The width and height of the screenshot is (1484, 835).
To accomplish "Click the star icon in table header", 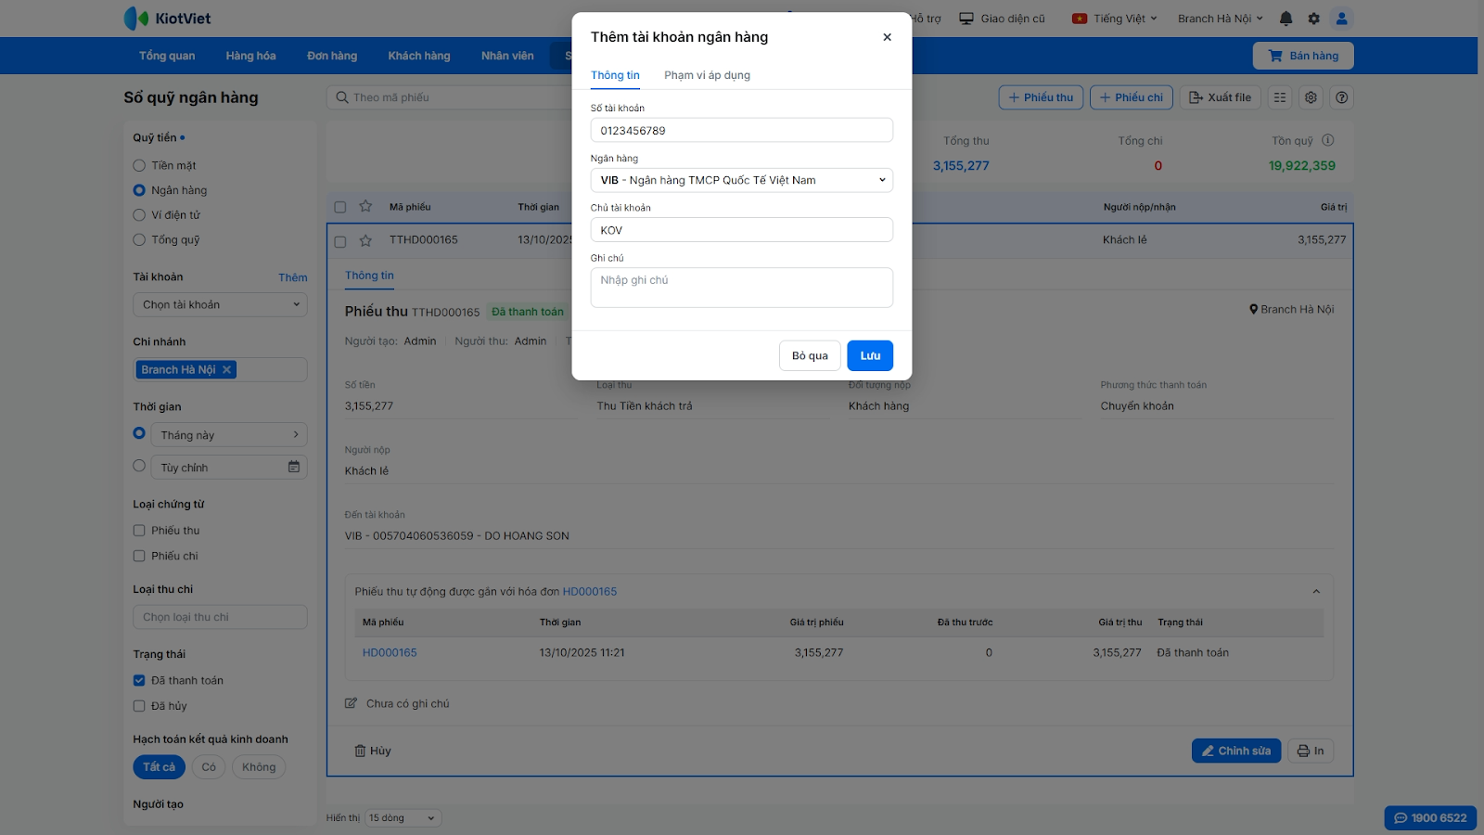I will pyautogui.click(x=365, y=207).
